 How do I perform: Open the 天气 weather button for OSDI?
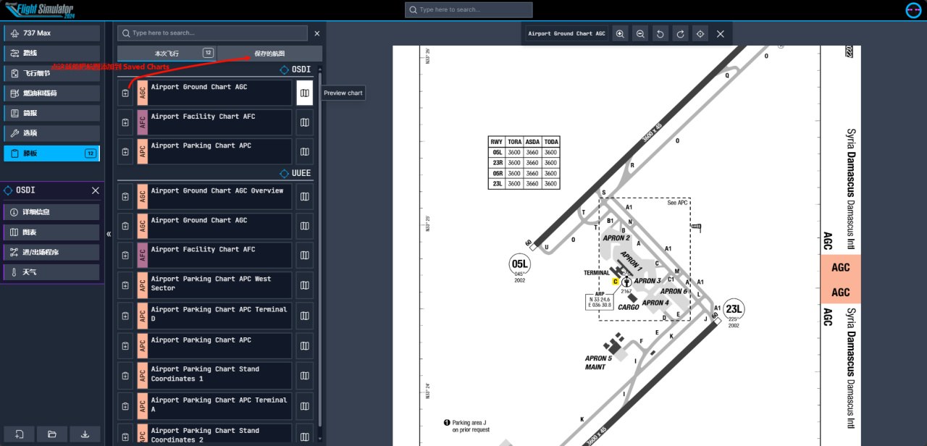coord(51,272)
